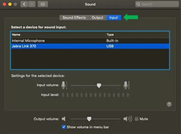
Task: Click the Input level meter bars
Action: coord(95,95)
